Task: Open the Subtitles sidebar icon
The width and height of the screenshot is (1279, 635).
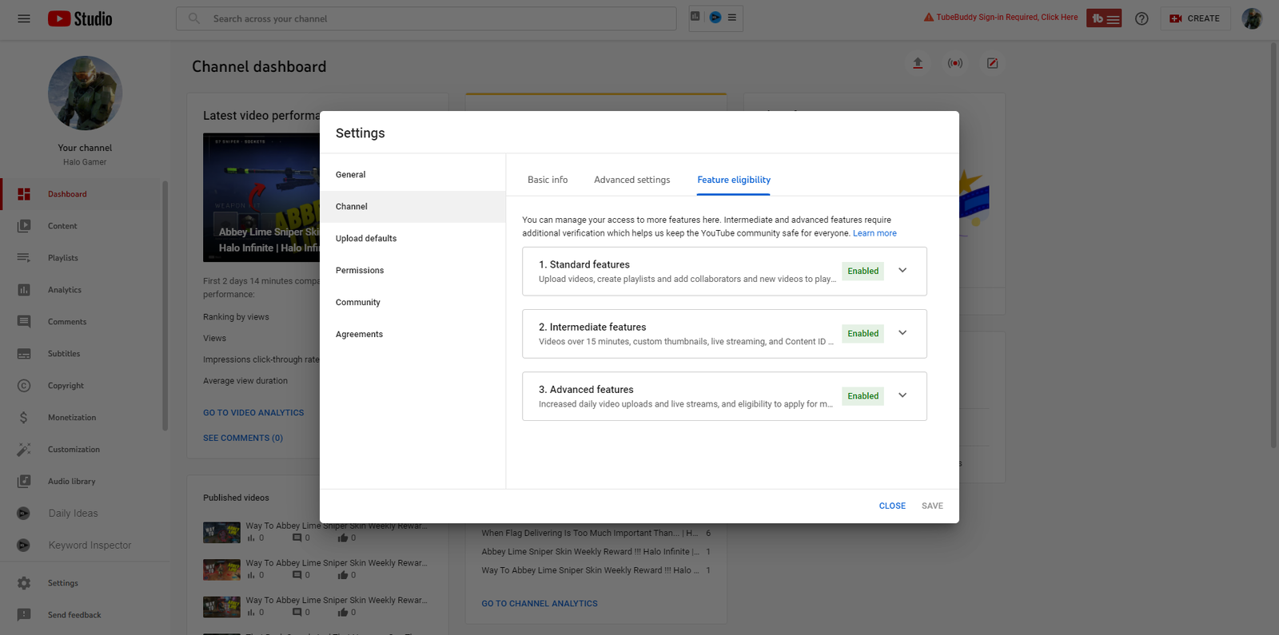Action: point(24,354)
